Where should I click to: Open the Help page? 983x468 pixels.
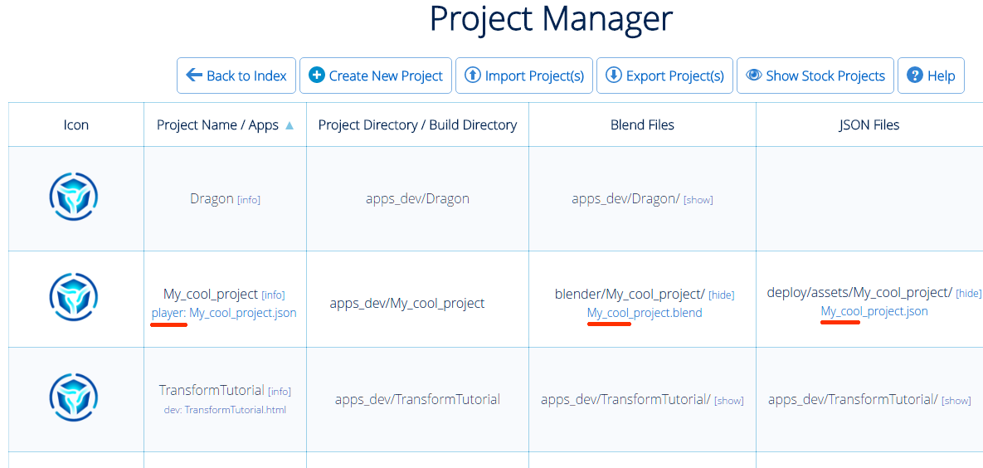pyautogui.click(x=931, y=76)
